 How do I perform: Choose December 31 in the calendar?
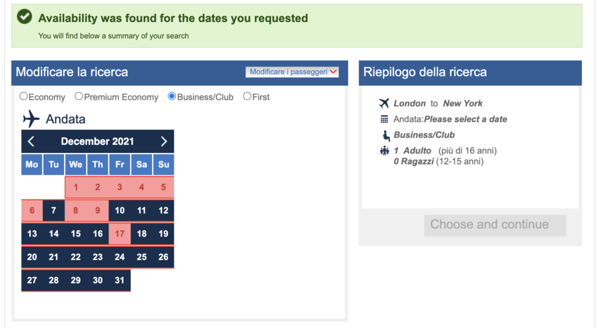120,280
